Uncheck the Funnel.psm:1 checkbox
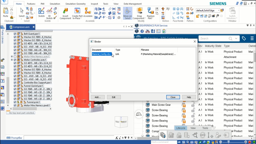Viewport: 256px width, 144px height. (x=15, y=102)
